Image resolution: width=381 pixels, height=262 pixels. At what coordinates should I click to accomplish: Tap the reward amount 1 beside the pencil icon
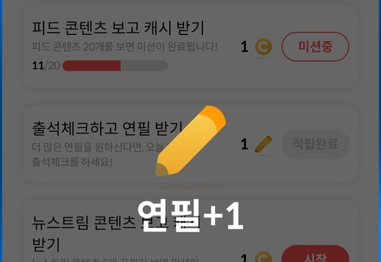coord(245,144)
